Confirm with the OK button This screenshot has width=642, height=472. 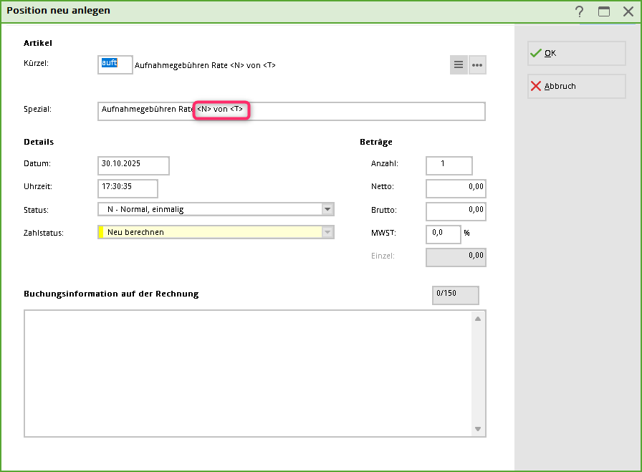click(x=576, y=54)
